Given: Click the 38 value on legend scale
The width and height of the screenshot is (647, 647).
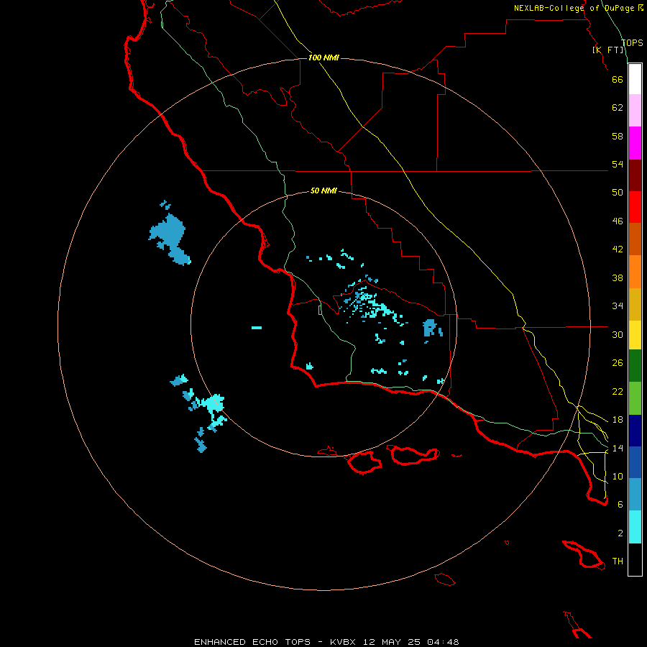Looking at the screenshot, I should pos(618,277).
